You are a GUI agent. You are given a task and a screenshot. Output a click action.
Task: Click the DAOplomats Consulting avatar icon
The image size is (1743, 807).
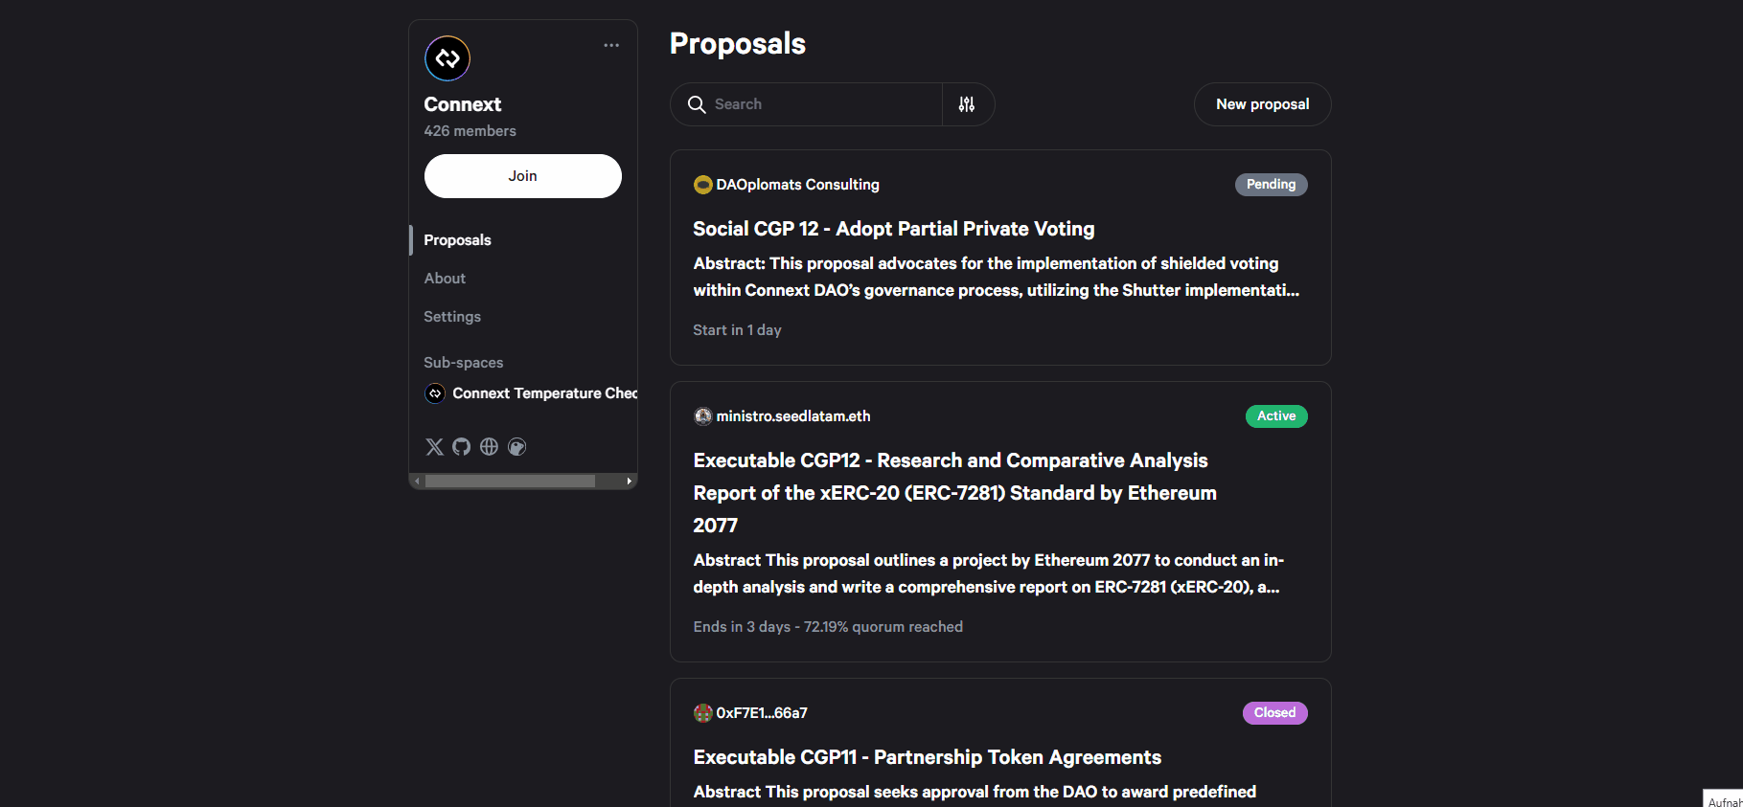click(702, 185)
